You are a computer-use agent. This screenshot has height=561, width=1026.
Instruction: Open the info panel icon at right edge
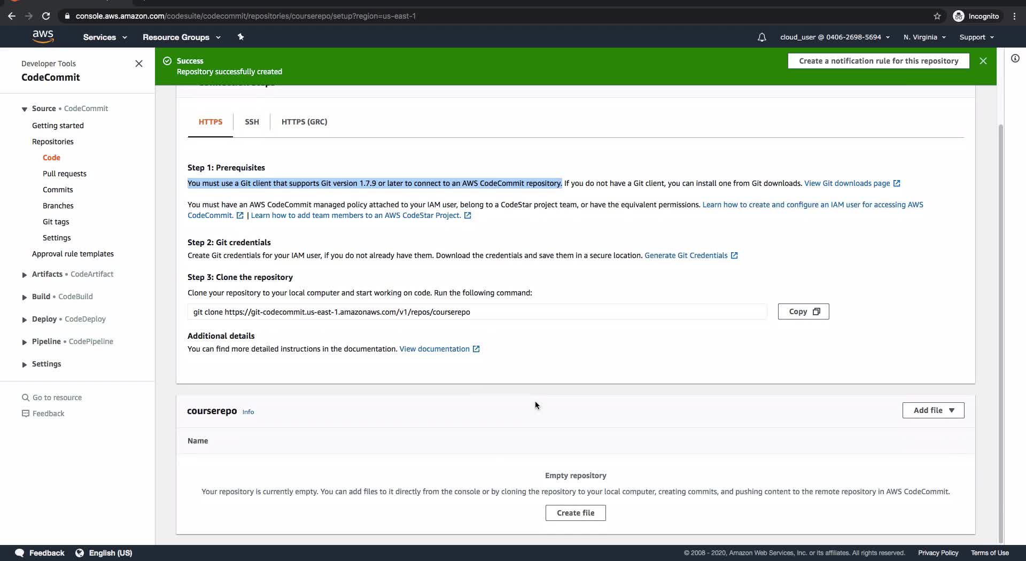[x=1015, y=58]
